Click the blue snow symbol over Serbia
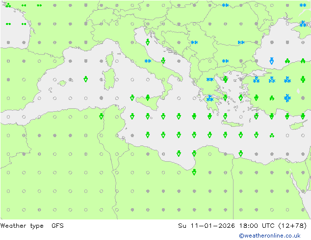Screen dimensions: 311x240 click(194, 43)
